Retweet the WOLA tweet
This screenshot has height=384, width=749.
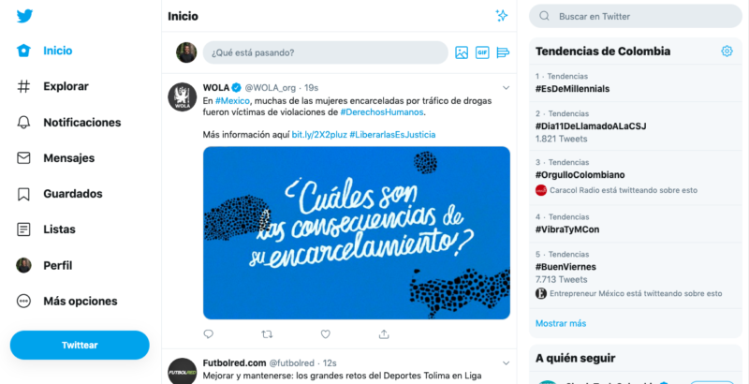(x=267, y=334)
